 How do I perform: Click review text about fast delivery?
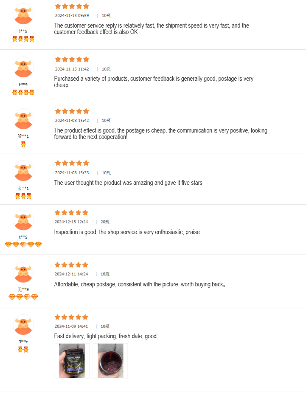[x=105, y=336]
